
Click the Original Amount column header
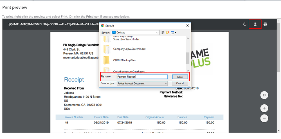pyautogui.click(x=155, y=117)
